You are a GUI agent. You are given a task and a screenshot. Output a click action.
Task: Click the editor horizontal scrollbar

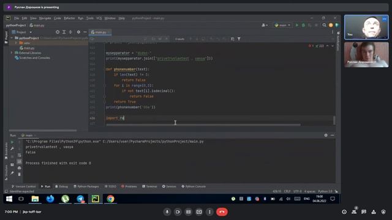click(x=203, y=125)
